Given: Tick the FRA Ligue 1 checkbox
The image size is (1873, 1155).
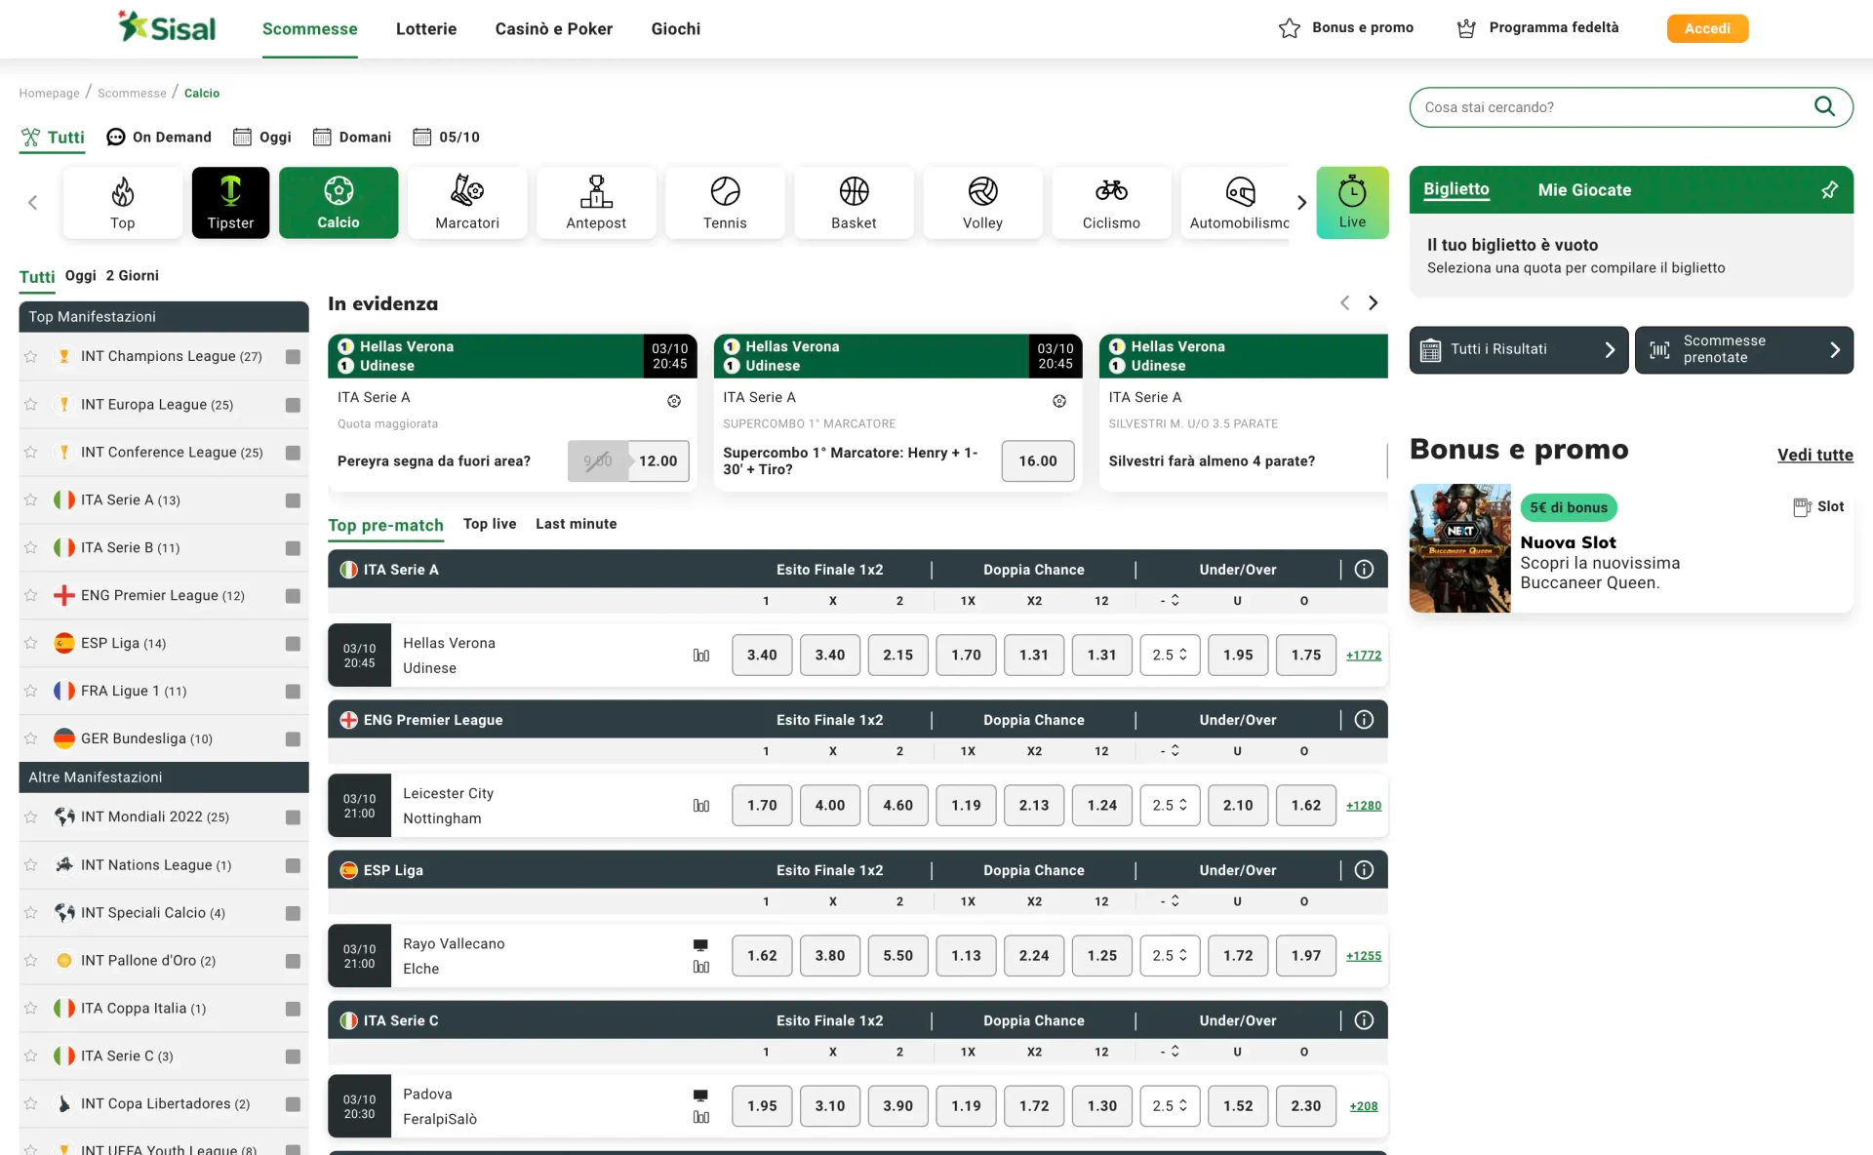Looking at the screenshot, I should coord(293,692).
